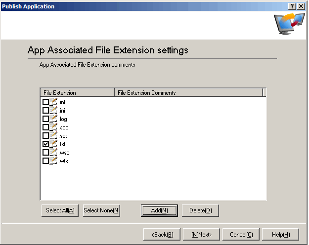Select the .log extension file icon
The image size is (309, 245).
53,119
